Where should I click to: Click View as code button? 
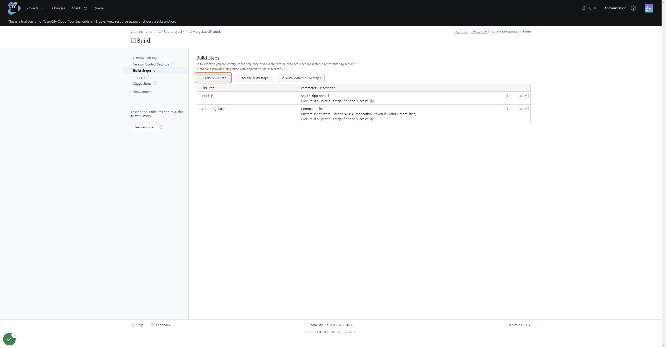coord(144,127)
